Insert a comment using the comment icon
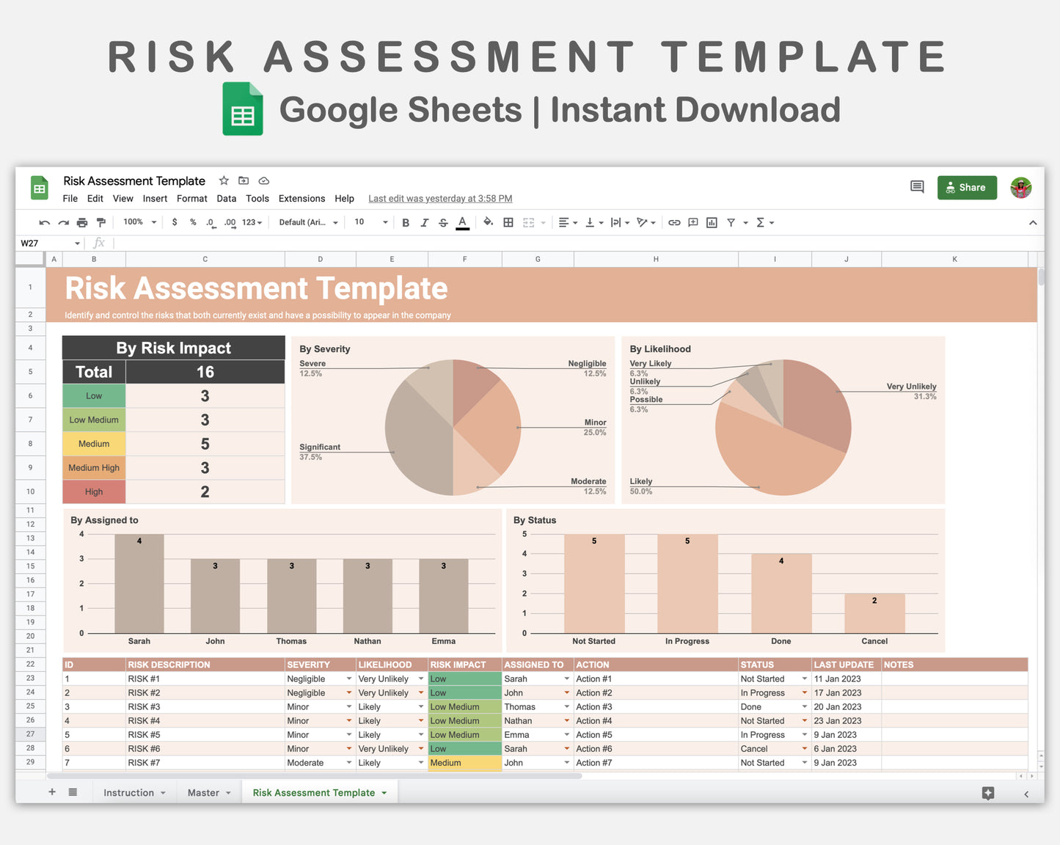Viewport: 1060px width, 845px height. pos(692,222)
